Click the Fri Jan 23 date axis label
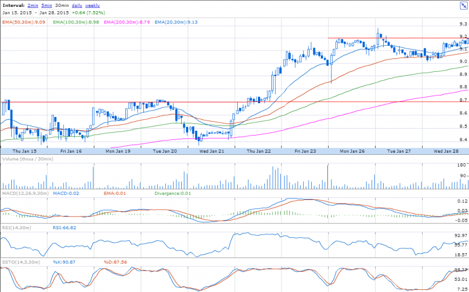Screen dimensions: 469x292 (x=305, y=151)
